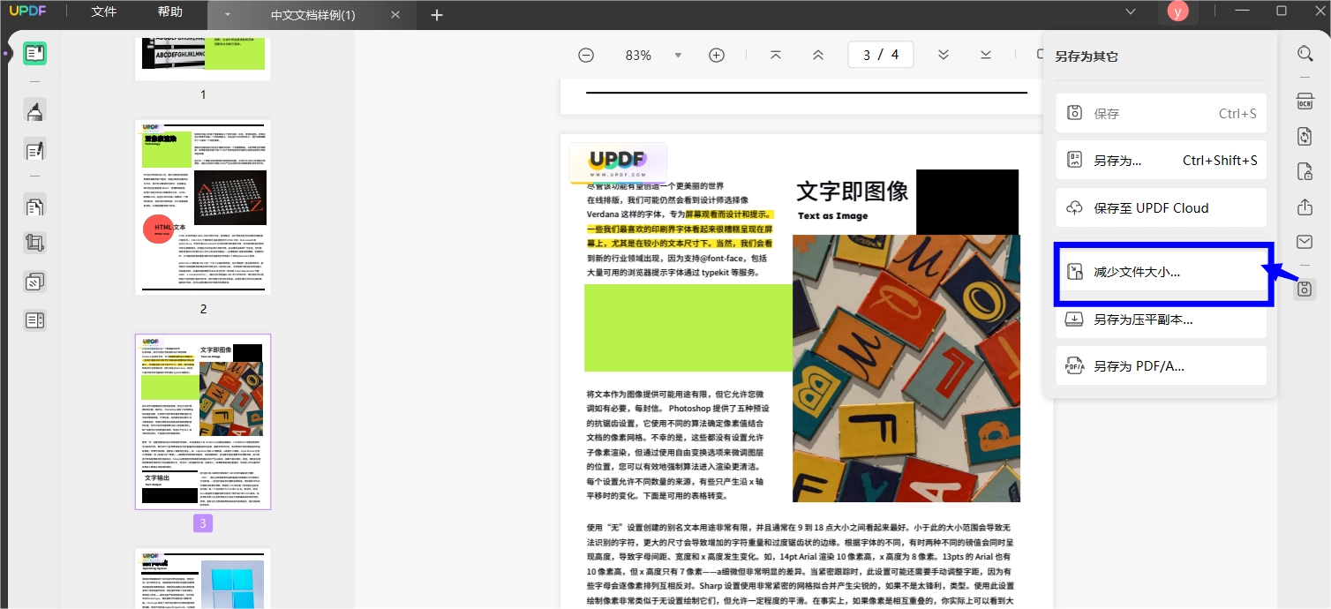1331x609 pixels.
Task: Open the search magnifier icon
Action: [1305, 54]
